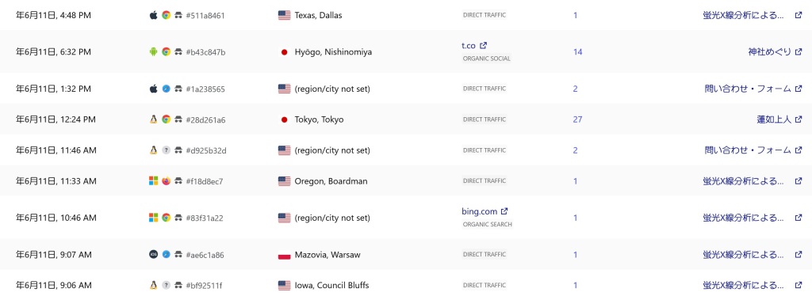812x296 pixels.
Task: Click pageview count 14 in Nishinomiya row
Action: [577, 51]
